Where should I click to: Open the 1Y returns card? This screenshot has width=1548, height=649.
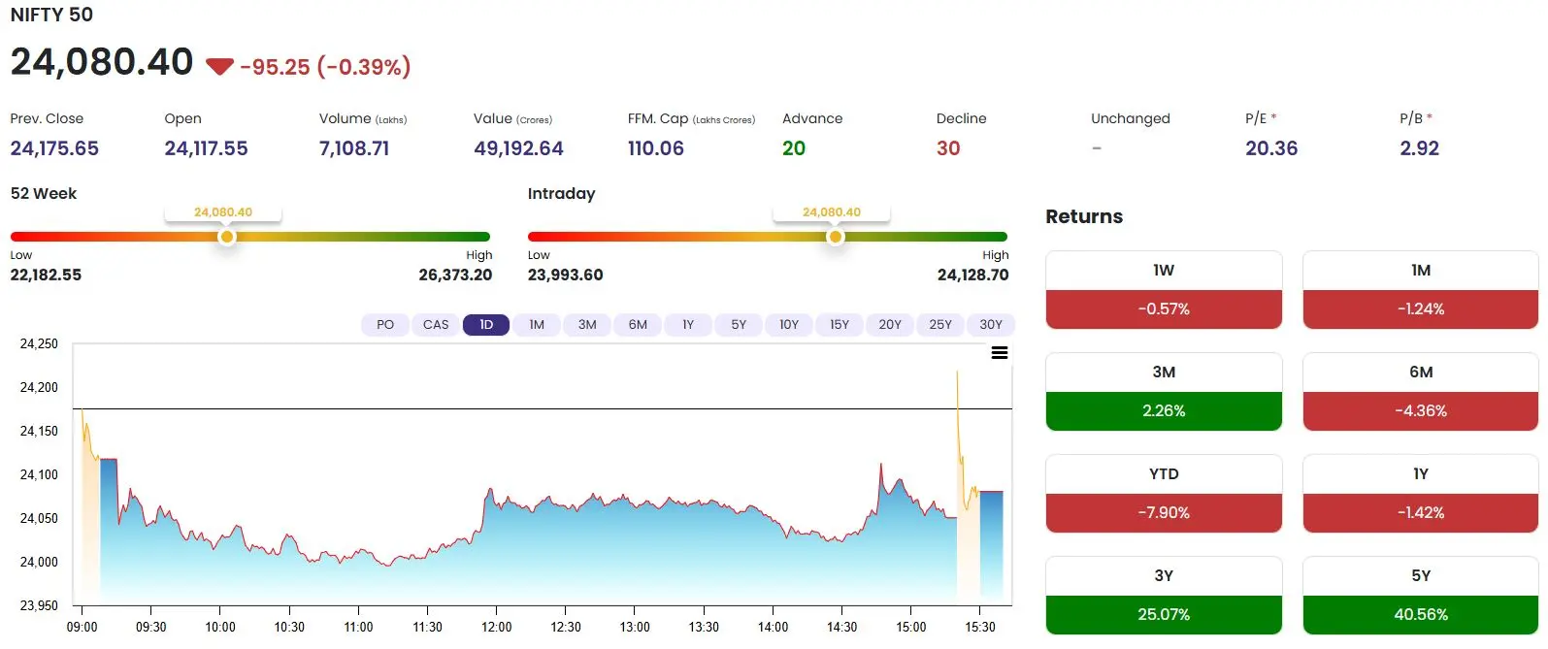1421,494
